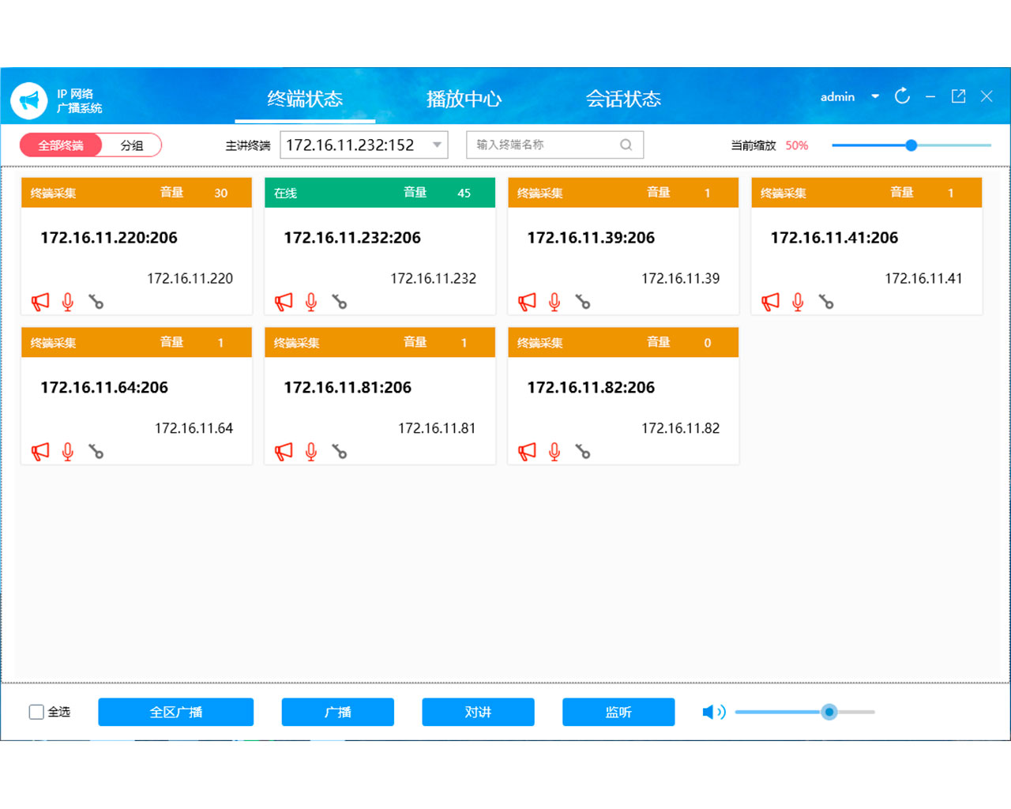Click microphone icon on 172.16.11.232:206 card

(311, 302)
